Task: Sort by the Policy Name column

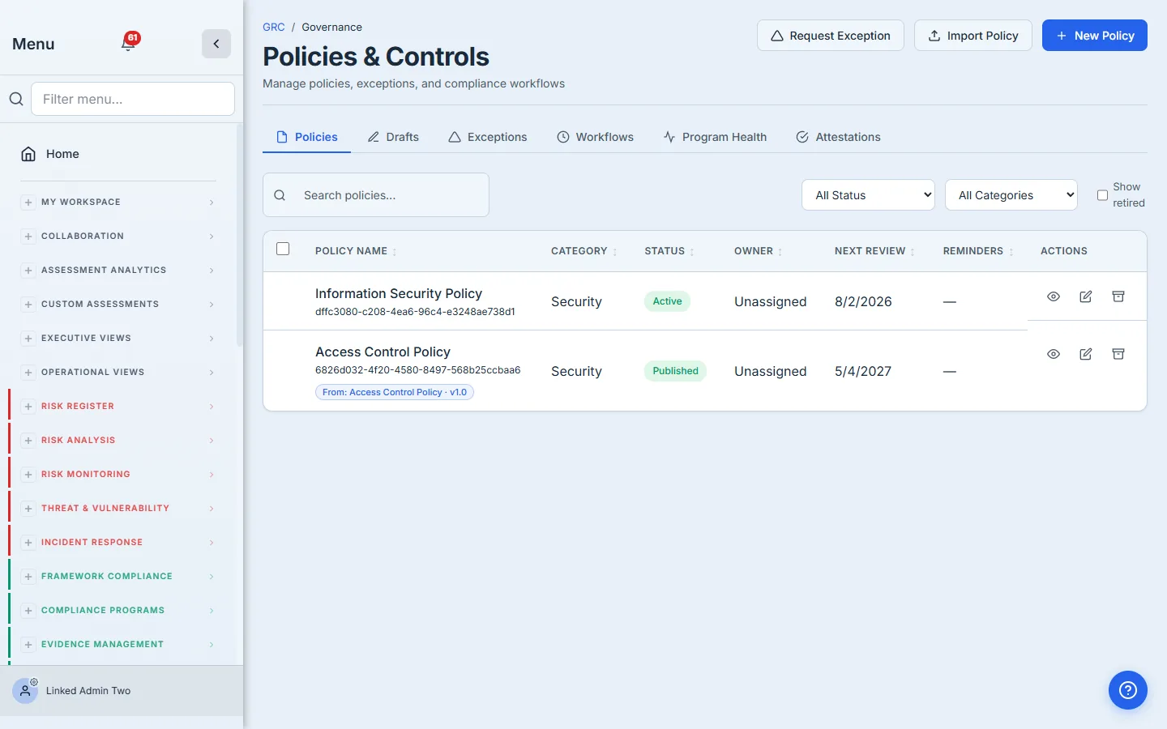Action: 356,251
